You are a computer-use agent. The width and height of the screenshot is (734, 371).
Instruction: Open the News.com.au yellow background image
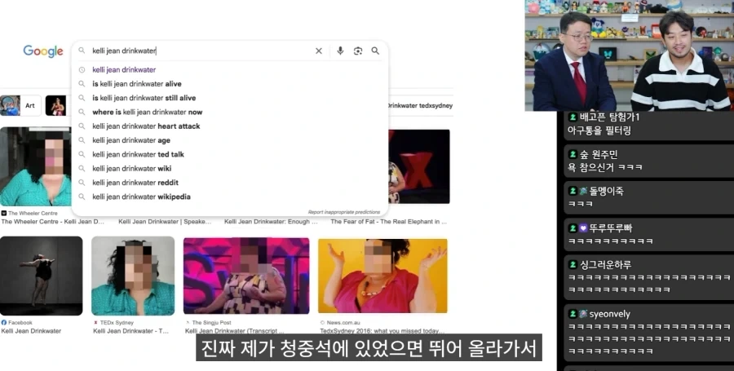pos(382,276)
